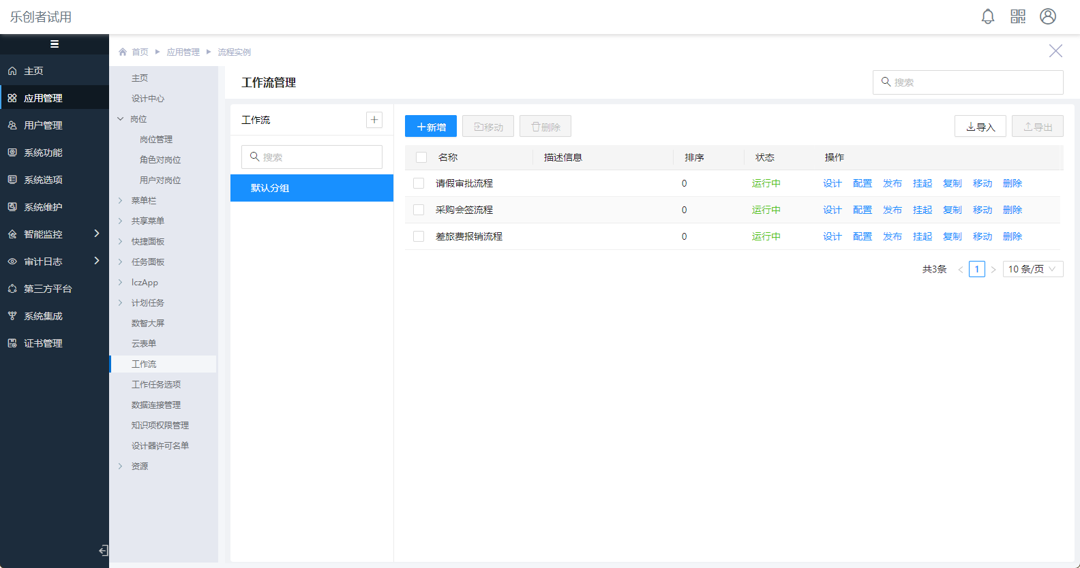
Task: Click the 新增 button
Action: click(431, 127)
